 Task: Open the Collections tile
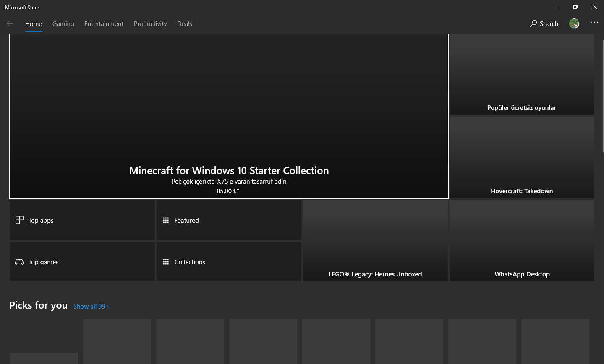pos(229,262)
